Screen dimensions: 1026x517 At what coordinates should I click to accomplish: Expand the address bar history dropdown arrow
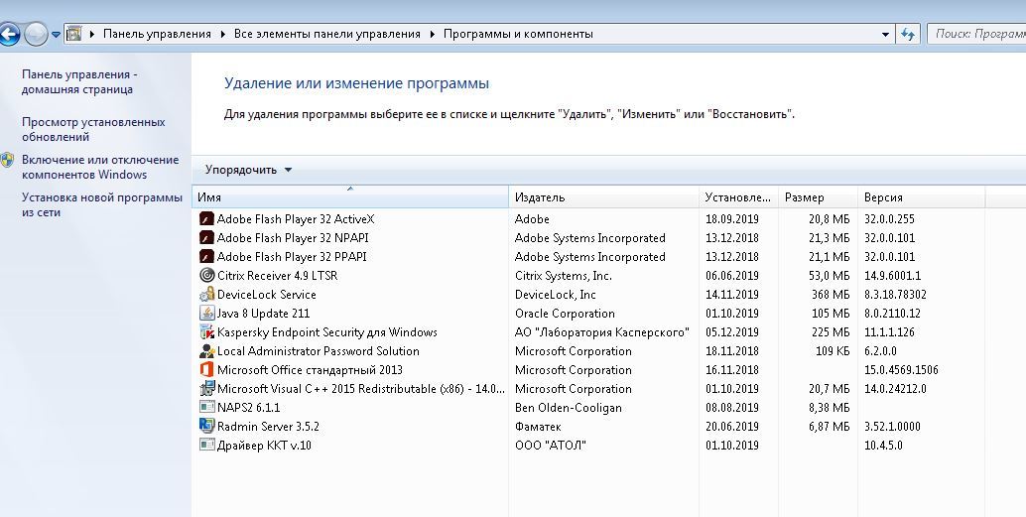[x=886, y=34]
